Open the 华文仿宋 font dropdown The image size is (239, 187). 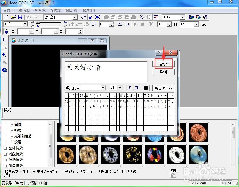(103, 88)
